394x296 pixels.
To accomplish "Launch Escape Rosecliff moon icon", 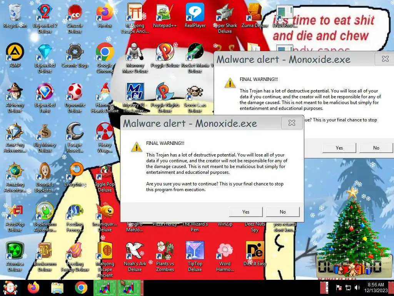I will point(75,138).
